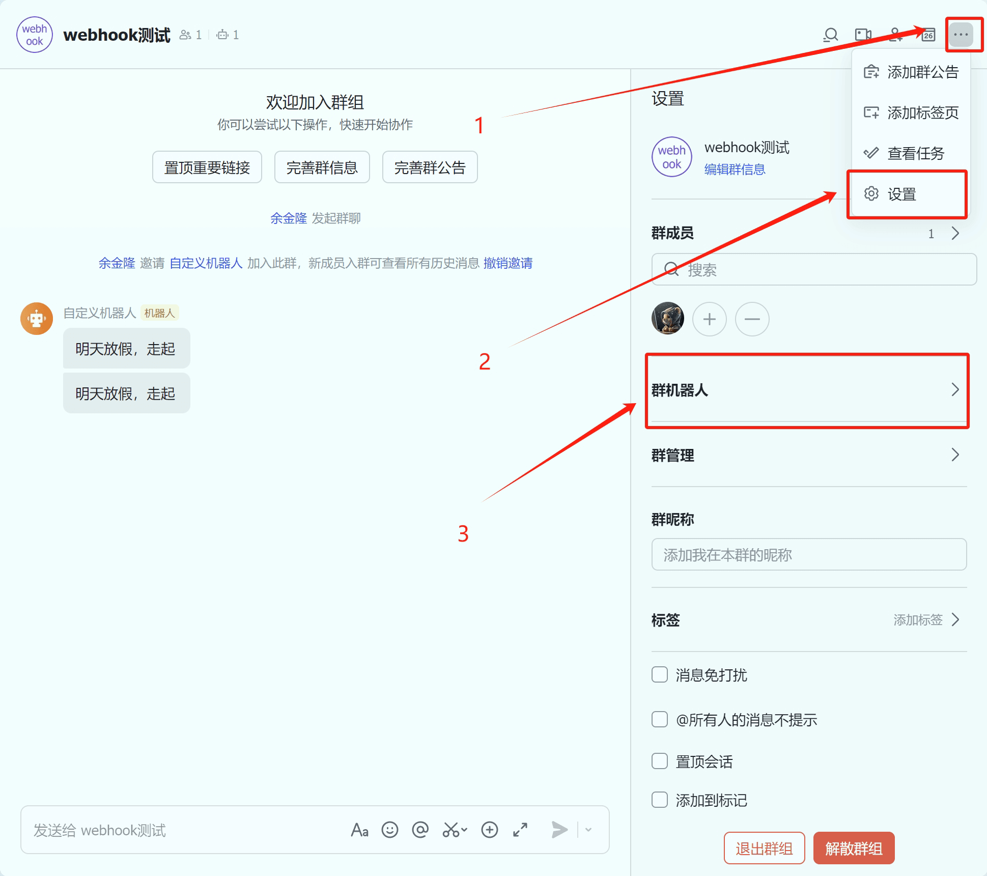Open the calendar icon in the header
987x876 pixels.
pyautogui.click(x=928, y=35)
